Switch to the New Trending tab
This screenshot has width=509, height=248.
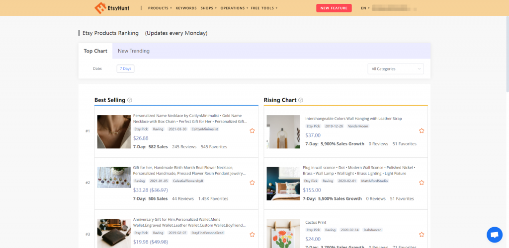[133, 51]
